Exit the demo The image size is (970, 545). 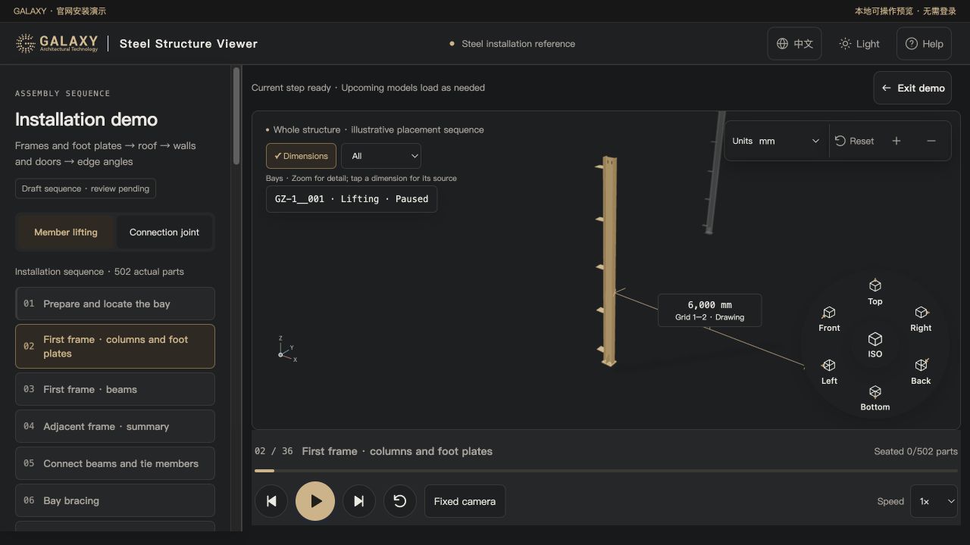[x=913, y=88]
